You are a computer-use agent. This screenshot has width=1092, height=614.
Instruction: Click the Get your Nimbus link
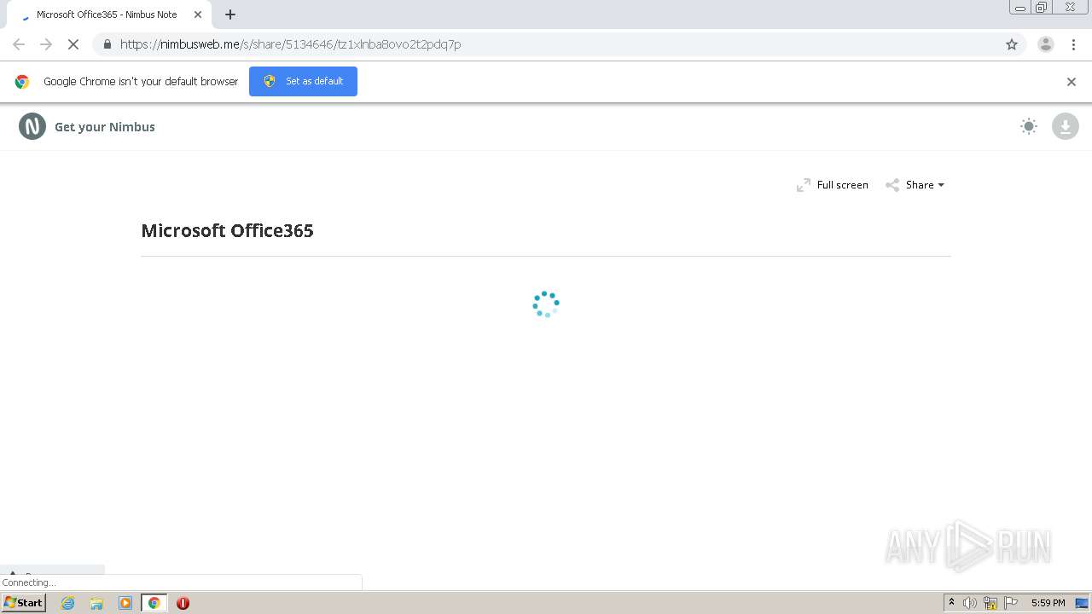tap(105, 127)
